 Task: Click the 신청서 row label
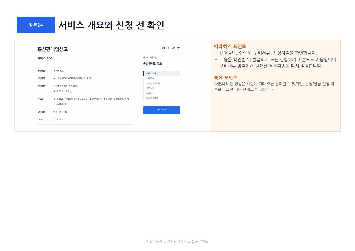40,99
